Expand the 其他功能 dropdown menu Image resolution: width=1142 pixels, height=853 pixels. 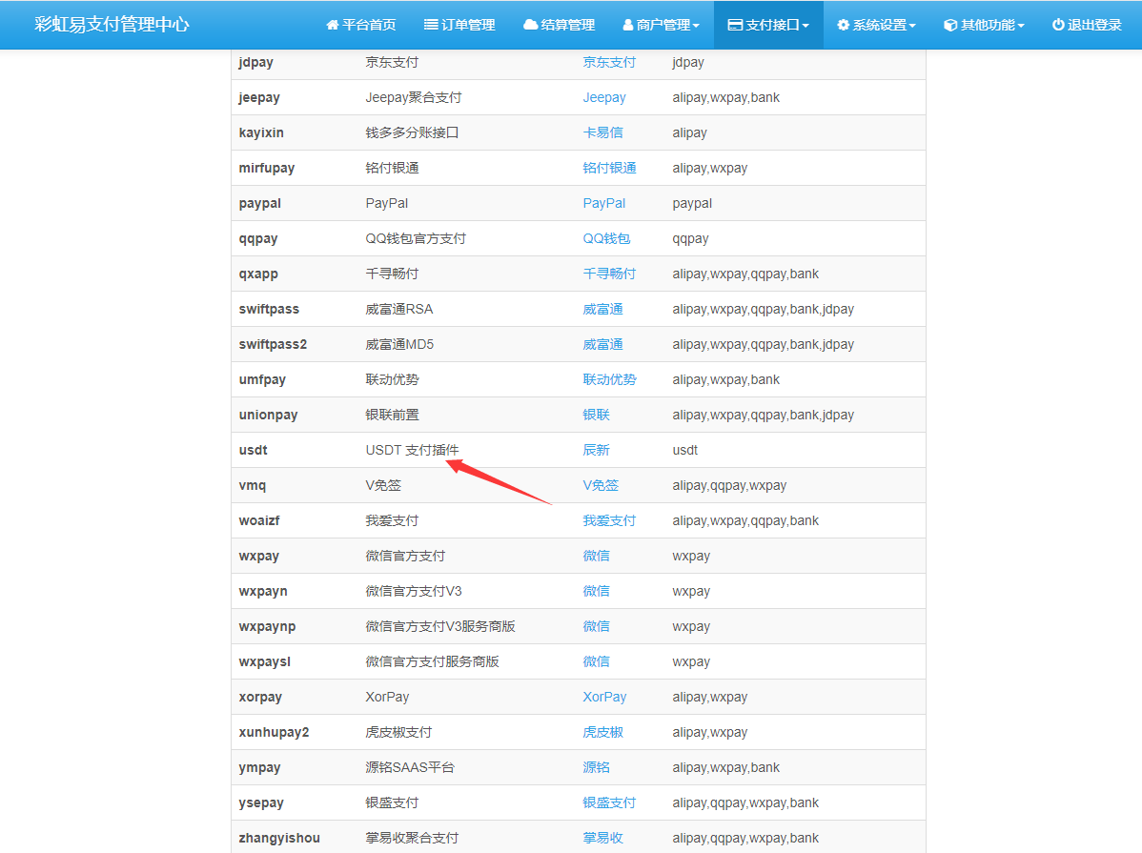[984, 25]
